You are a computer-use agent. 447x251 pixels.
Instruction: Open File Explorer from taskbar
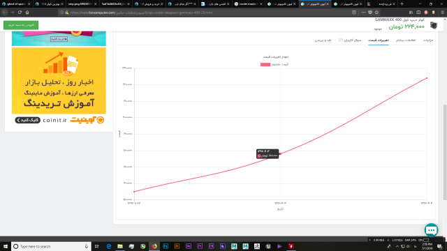(x=120, y=246)
